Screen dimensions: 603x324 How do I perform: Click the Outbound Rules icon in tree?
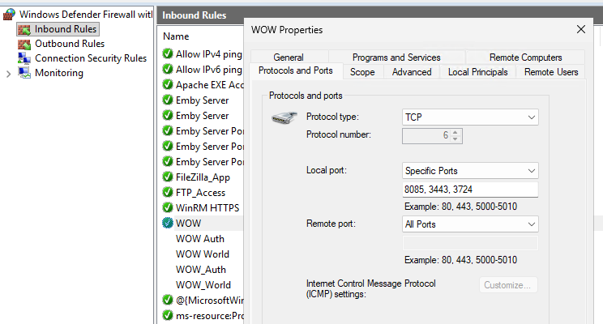pos(24,44)
